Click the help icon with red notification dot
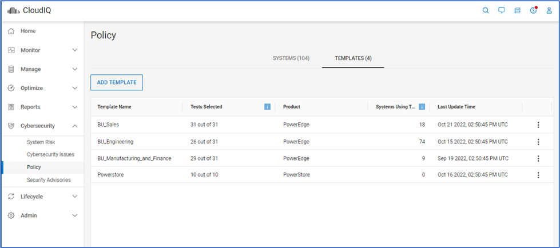The height and width of the screenshot is (248, 560). 533,10
